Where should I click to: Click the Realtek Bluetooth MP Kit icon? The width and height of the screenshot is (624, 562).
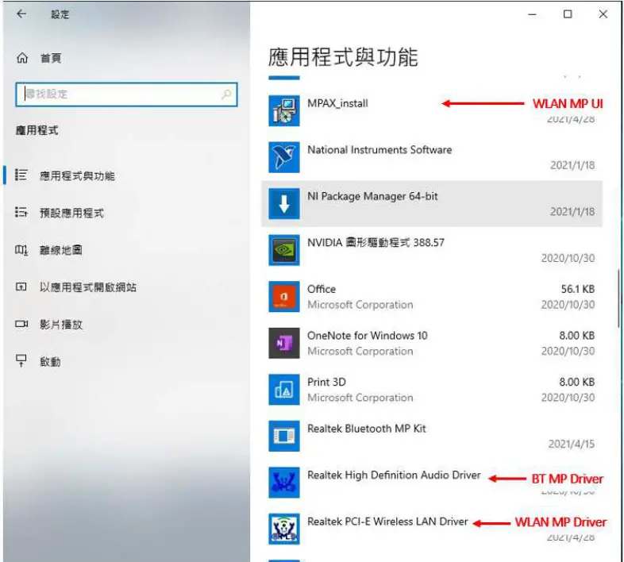pos(283,436)
